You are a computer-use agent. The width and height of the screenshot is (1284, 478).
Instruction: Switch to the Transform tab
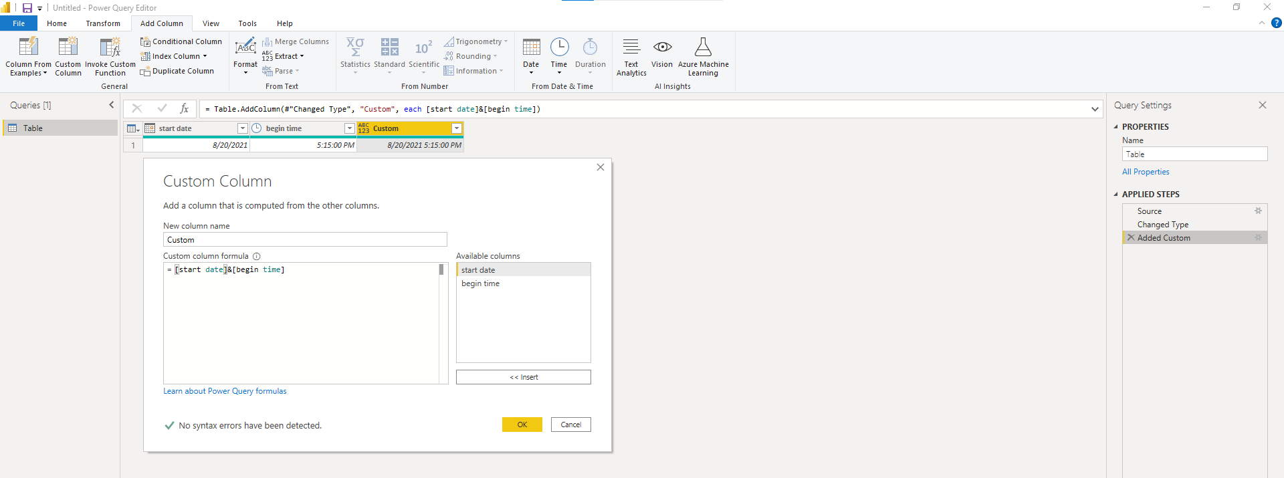[x=103, y=23]
